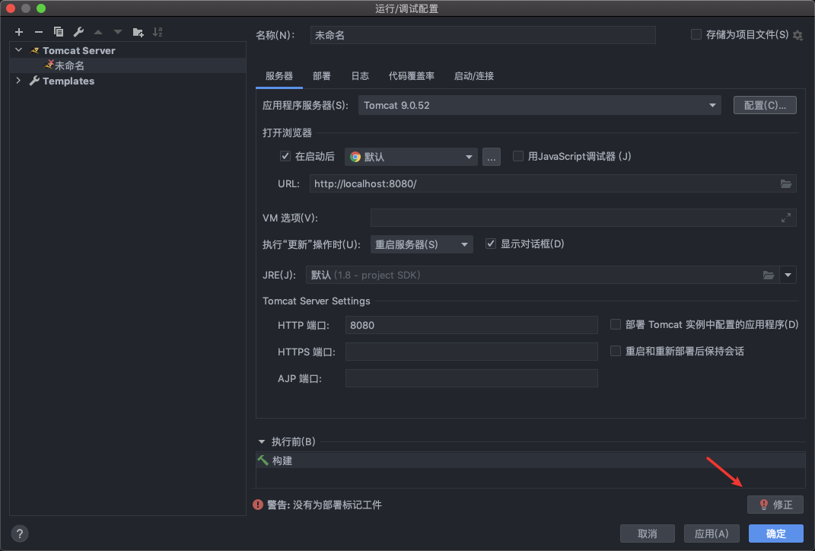Copy the selected configuration
Screen dimensions: 815x551
pos(58,32)
